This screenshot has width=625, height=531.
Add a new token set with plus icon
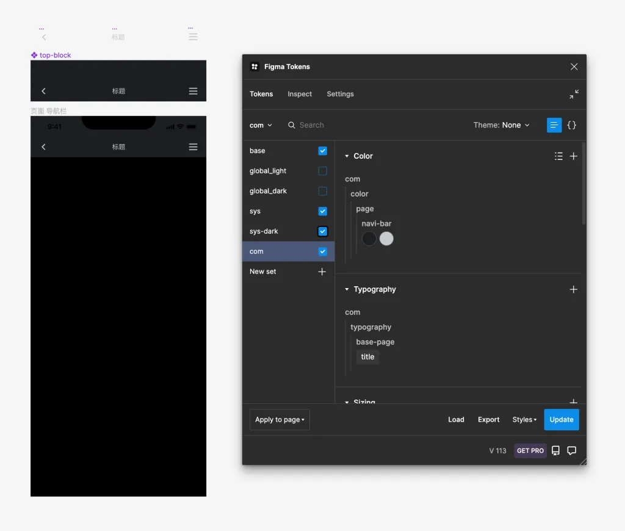click(322, 272)
